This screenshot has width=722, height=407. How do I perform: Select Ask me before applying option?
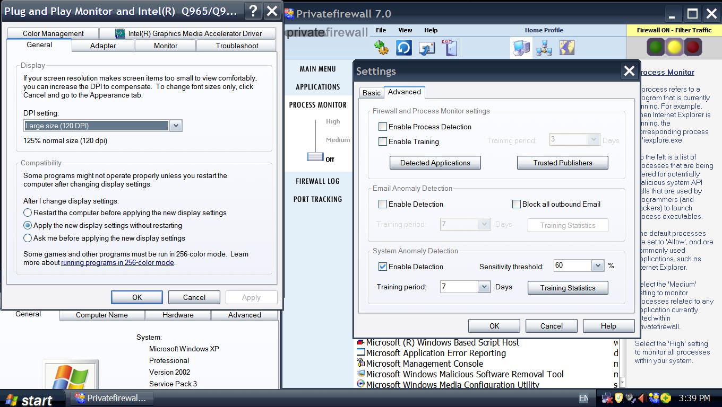click(x=28, y=238)
